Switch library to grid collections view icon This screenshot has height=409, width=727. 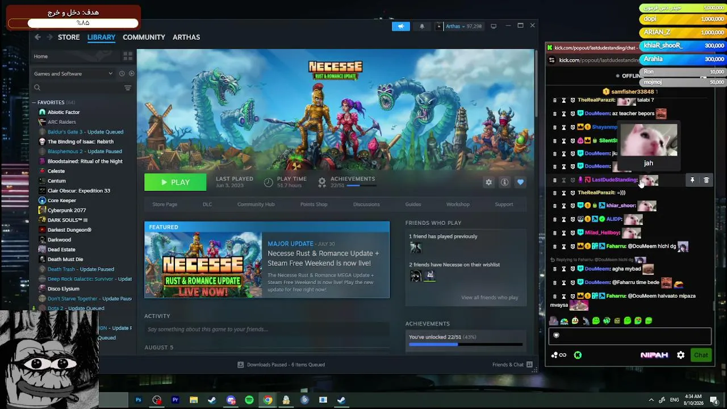[x=128, y=56]
